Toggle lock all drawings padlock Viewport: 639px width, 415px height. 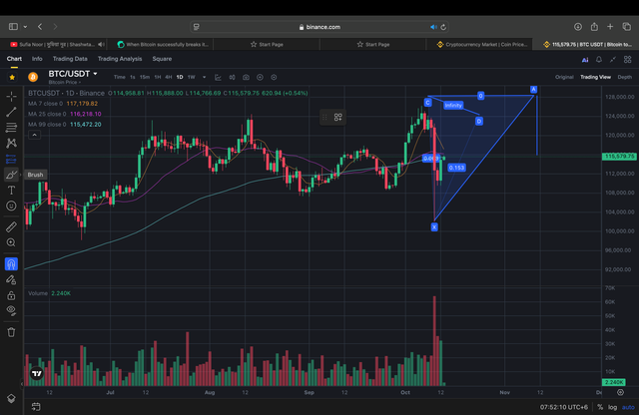(11, 295)
